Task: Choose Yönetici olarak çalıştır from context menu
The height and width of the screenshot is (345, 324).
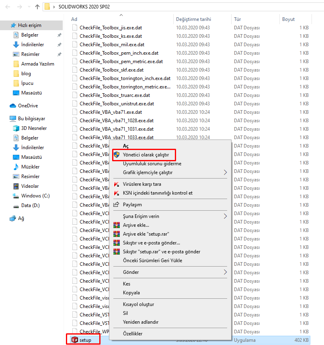Action: [x=146, y=155]
